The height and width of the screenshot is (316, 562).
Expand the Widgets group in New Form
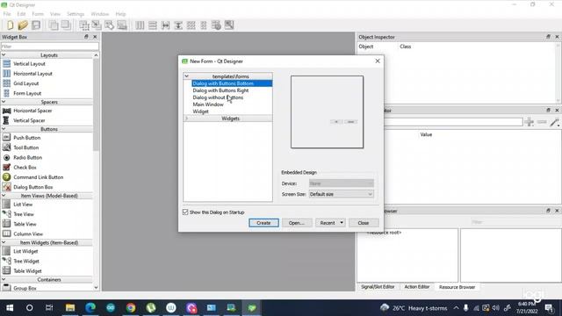pos(186,118)
